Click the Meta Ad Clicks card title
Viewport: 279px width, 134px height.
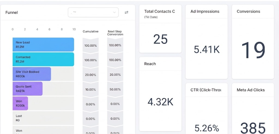(251, 90)
